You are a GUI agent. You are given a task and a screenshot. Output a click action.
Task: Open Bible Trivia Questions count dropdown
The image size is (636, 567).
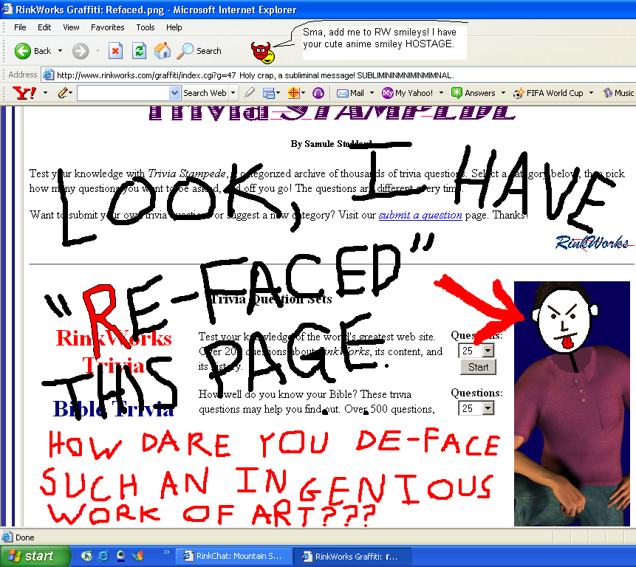488,408
